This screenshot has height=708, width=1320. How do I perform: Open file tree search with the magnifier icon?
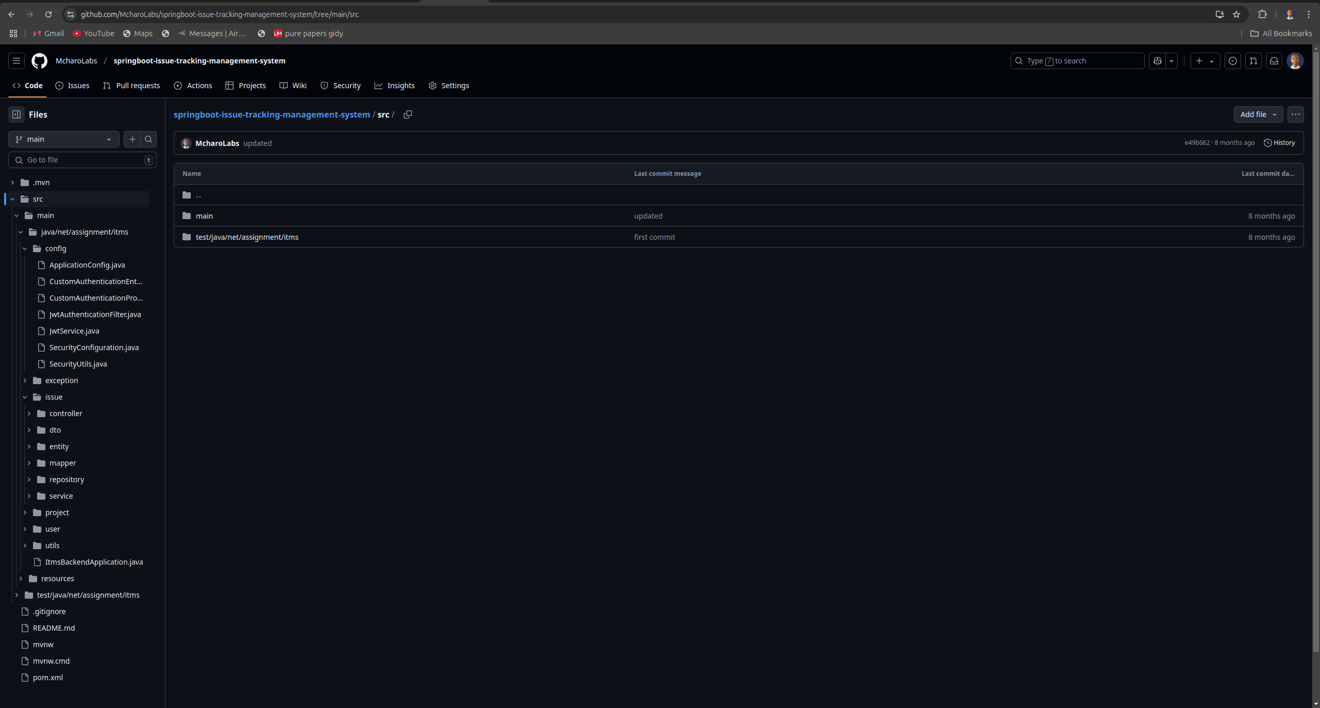[x=147, y=139]
